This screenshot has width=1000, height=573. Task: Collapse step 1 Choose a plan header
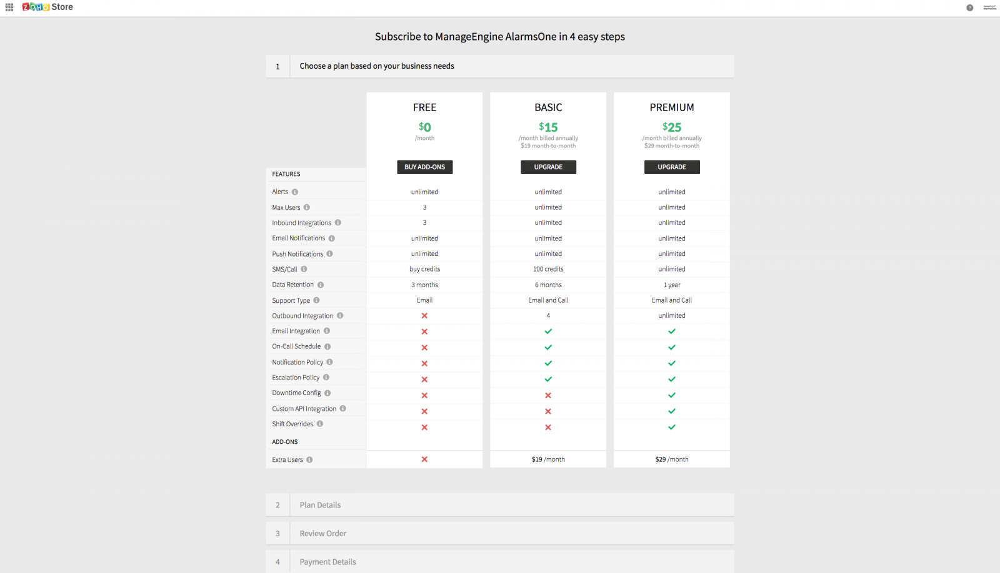coord(500,66)
